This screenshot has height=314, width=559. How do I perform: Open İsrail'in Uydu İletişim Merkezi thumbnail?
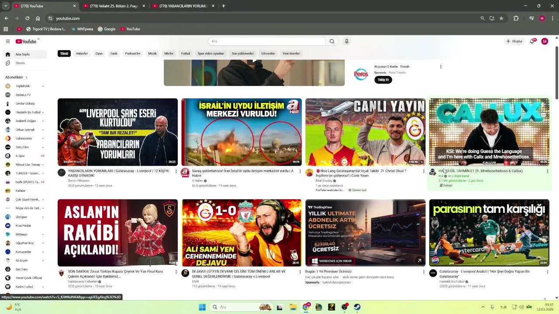click(x=242, y=132)
